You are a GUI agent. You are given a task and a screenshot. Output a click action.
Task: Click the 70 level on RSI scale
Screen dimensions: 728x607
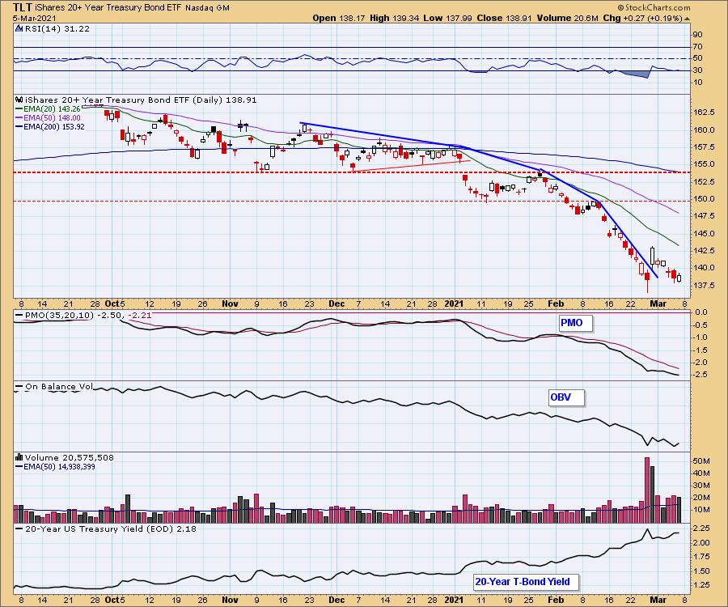698,46
